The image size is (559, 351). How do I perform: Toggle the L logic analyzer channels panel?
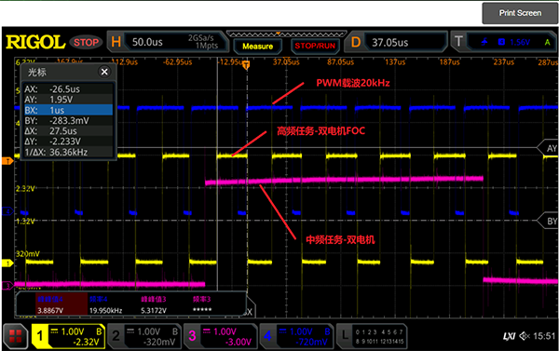pos(371,336)
